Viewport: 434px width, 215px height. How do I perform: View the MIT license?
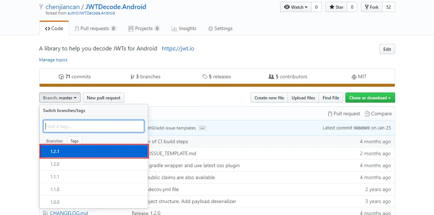(x=359, y=77)
